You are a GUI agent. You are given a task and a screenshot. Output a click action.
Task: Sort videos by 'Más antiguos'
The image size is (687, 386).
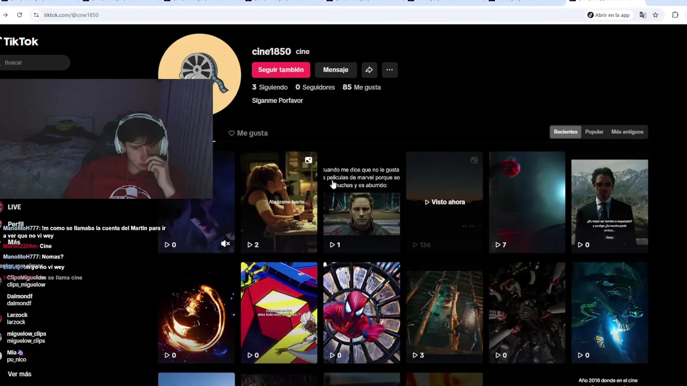627,132
